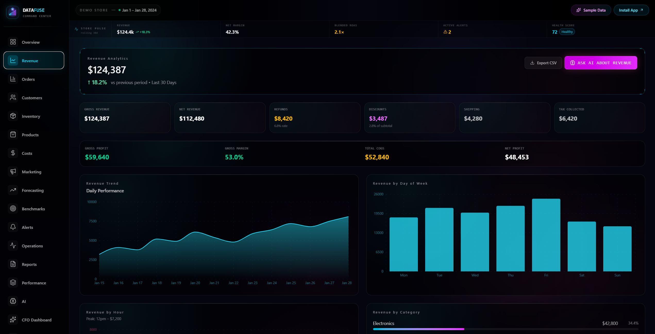Image resolution: width=655 pixels, height=334 pixels.
Task: Click the Discounts $3,487 value
Action: point(378,119)
